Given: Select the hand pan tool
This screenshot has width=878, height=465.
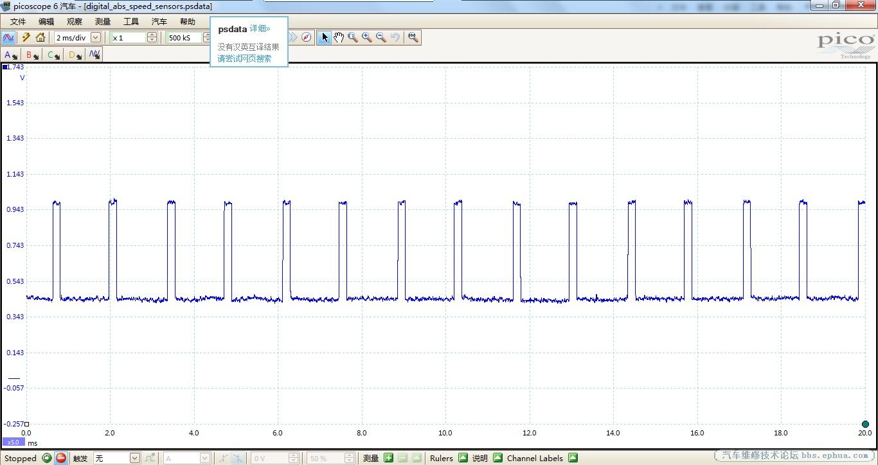Looking at the screenshot, I should (339, 37).
